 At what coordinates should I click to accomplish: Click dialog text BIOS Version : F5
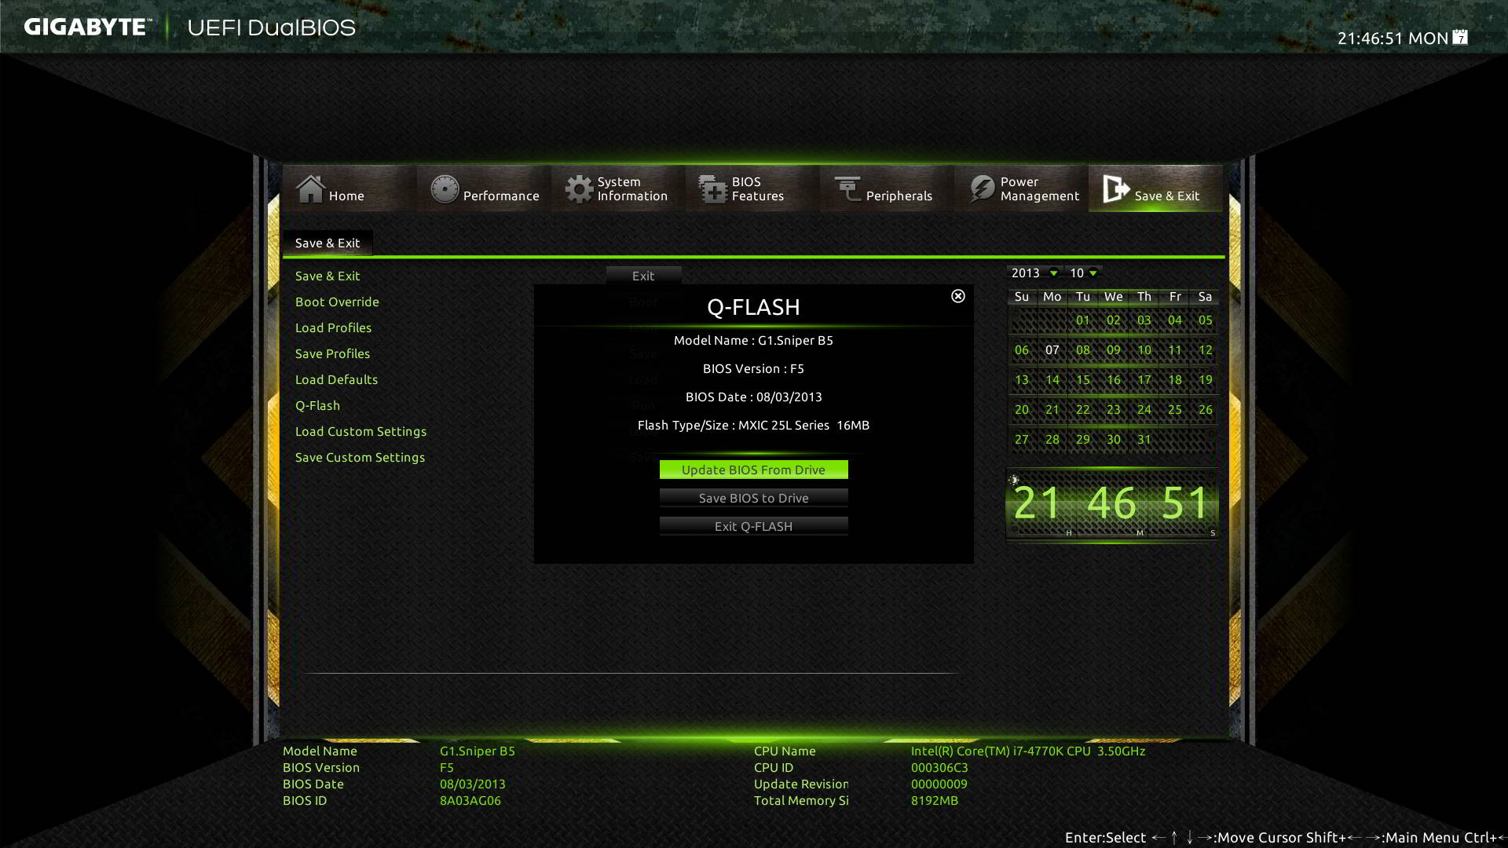click(x=753, y=368)
